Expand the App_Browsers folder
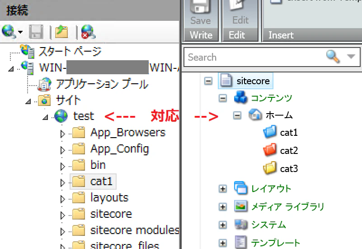Screen dimensions: 362x249 (x=62, y=134)
